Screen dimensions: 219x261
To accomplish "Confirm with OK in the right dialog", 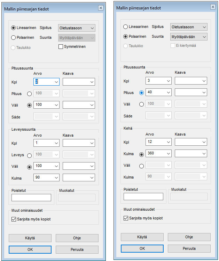I will (142, 248).
